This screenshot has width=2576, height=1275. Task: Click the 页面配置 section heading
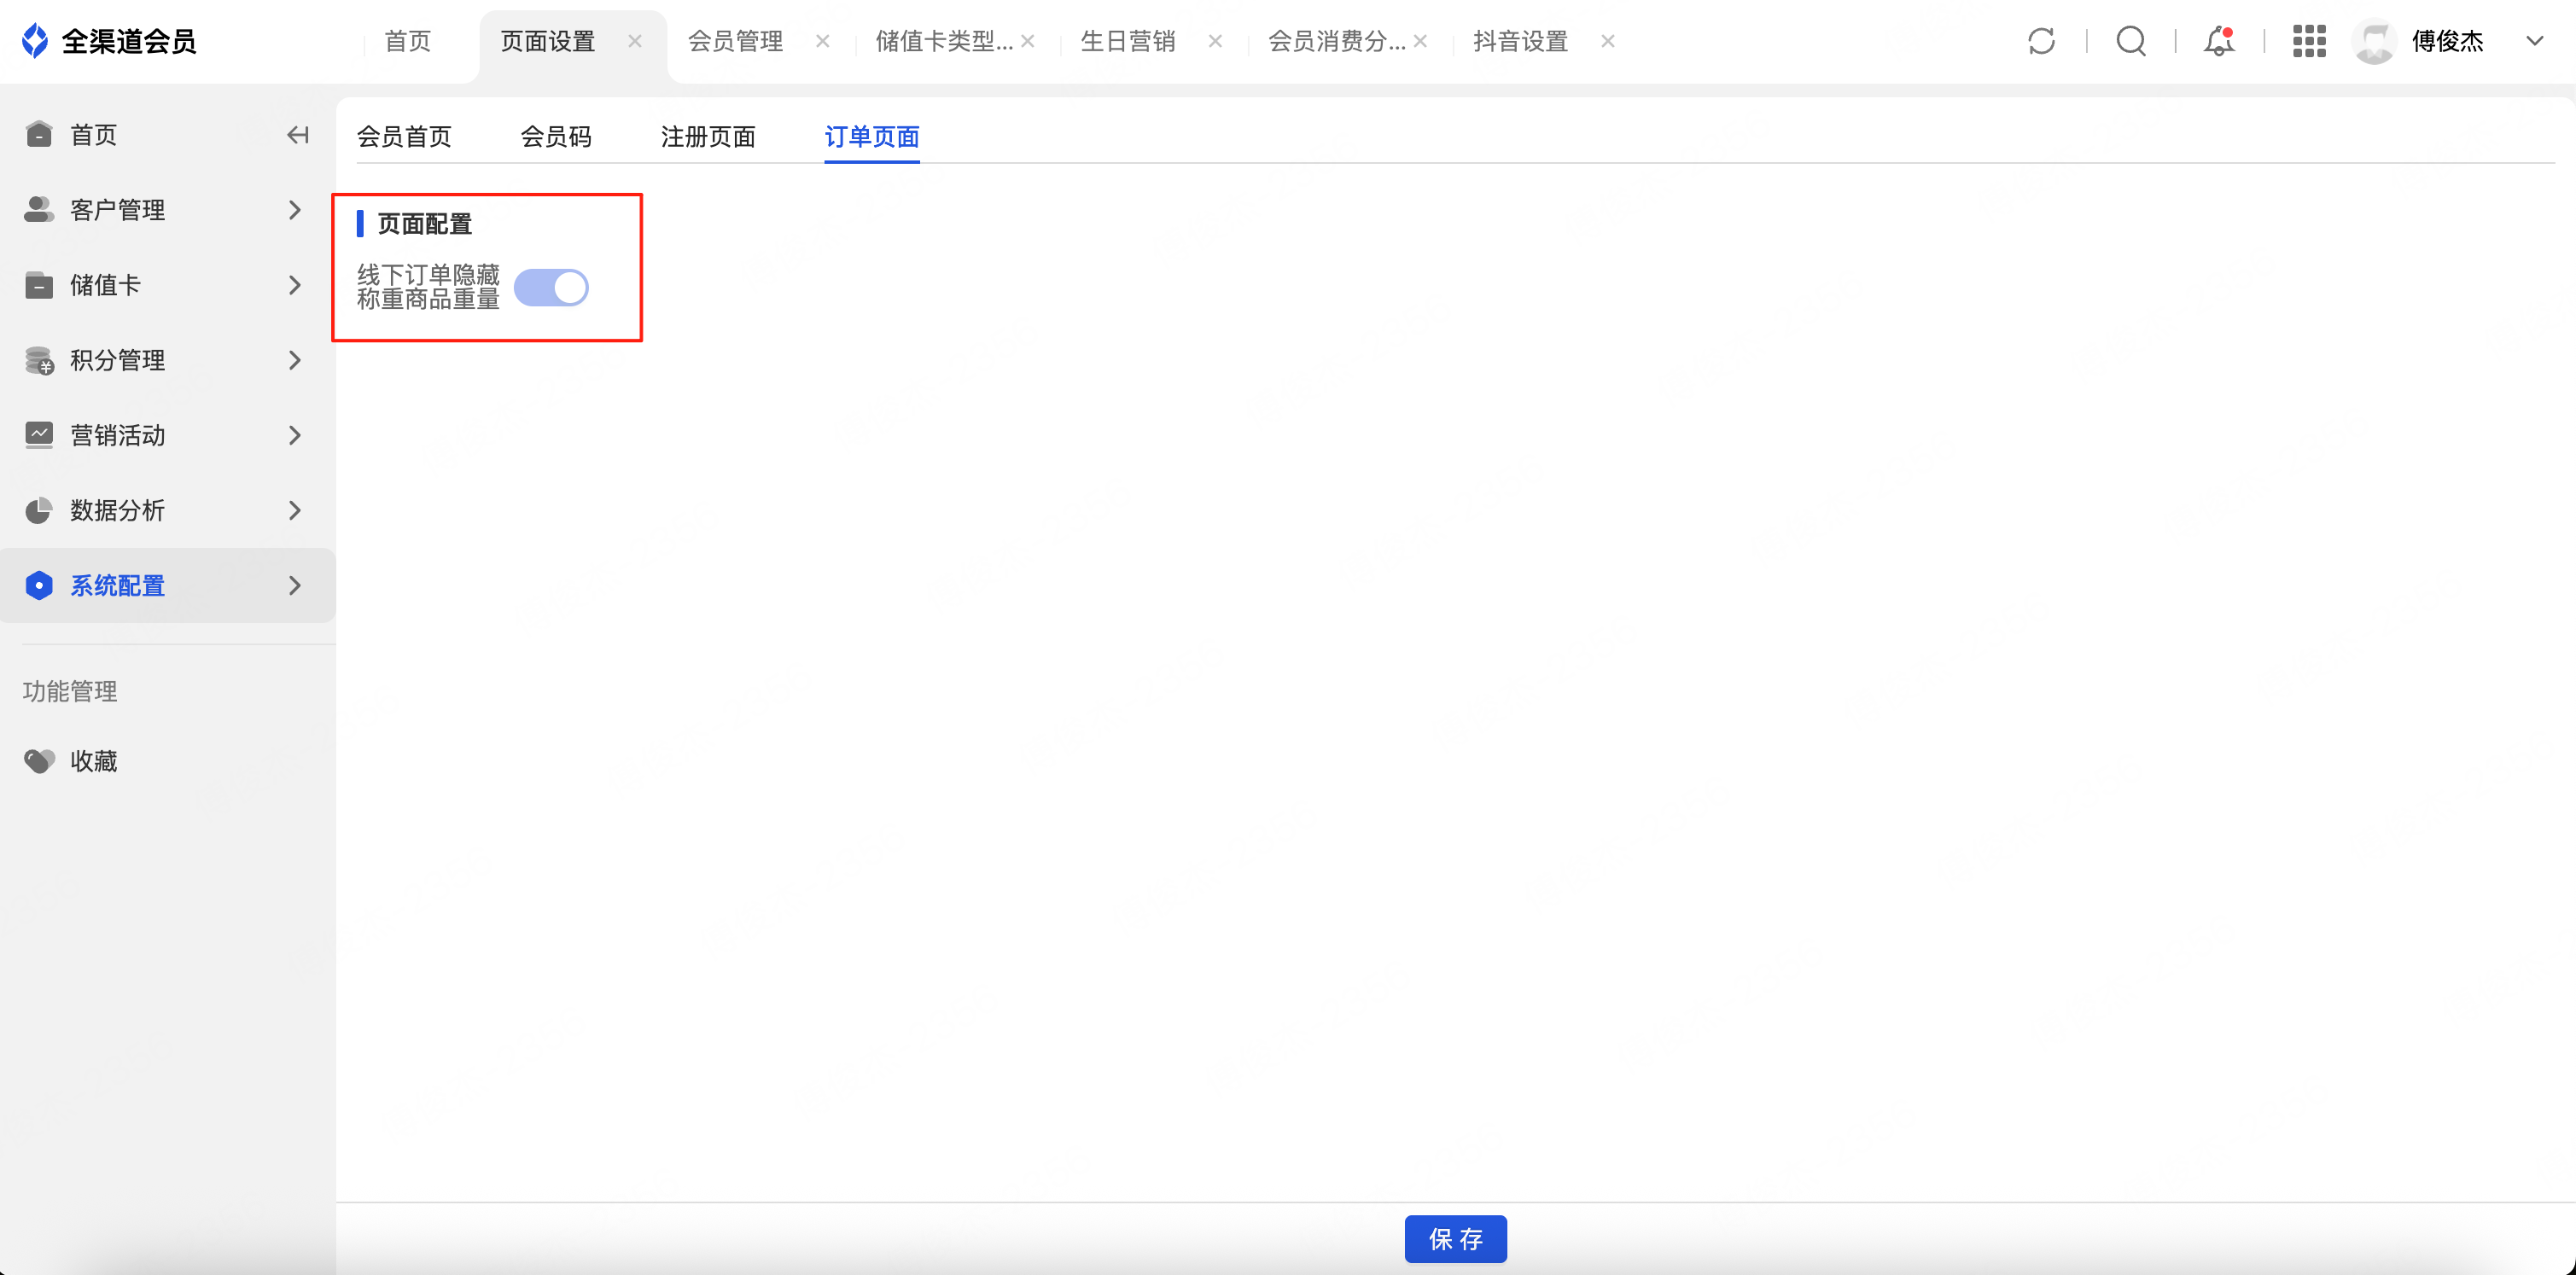(425, 224)
